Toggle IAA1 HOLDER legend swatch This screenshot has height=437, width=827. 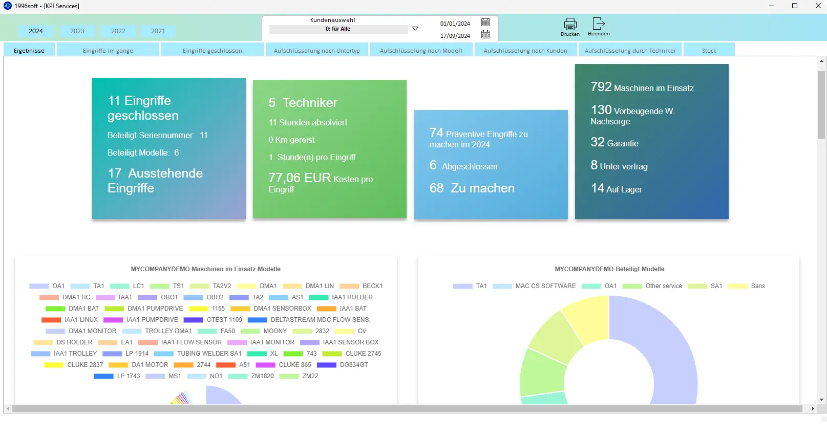[x=319, y=297]
